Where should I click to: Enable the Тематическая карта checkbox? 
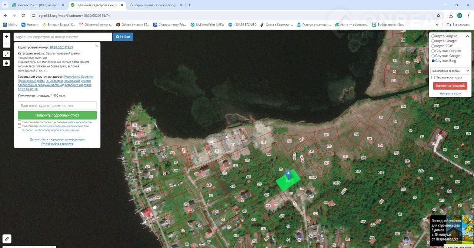coord(433,78)
